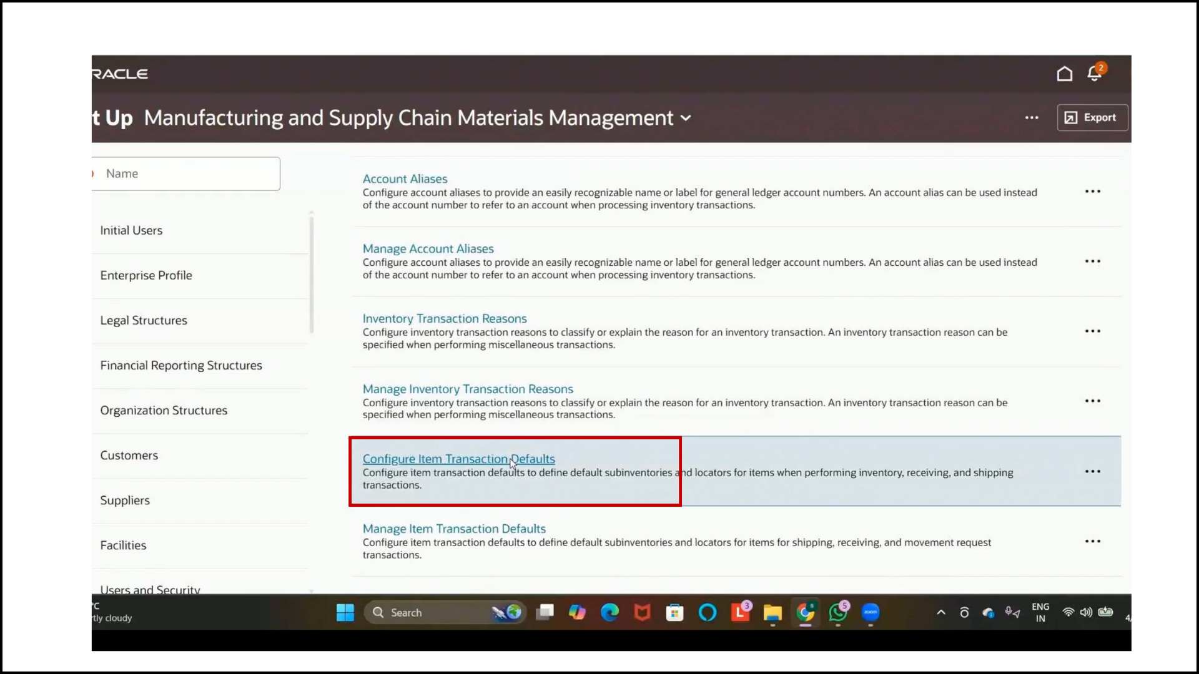The height and width of the screenshot is (674, 1199).
Task: Select Customers in the sidebar
Action: 129,455
